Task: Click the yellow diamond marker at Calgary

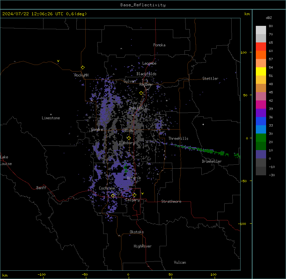Action: [134, 195]
